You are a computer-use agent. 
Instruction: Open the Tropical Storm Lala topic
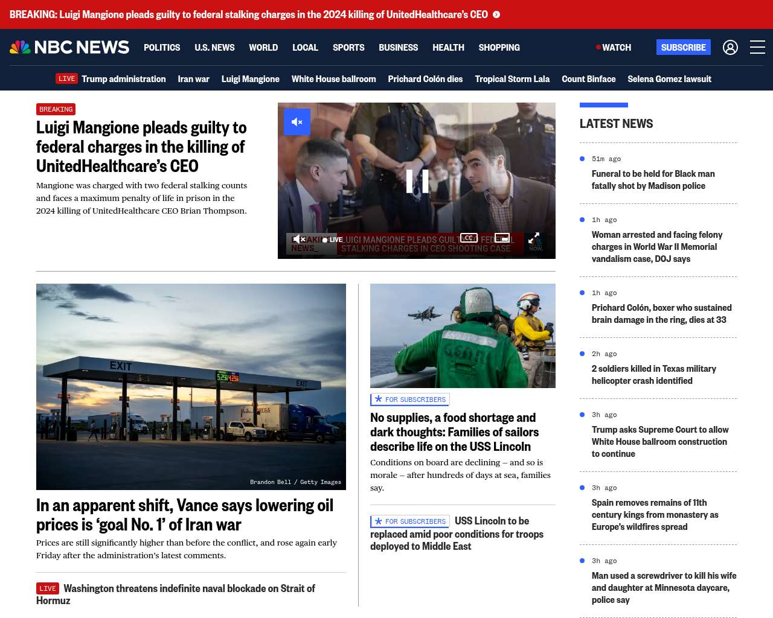512,78
